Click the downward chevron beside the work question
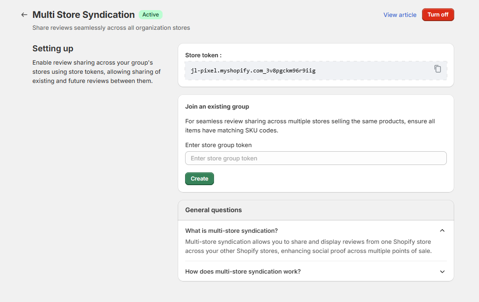This screenshot has width=479, height=302. point(442,271)
